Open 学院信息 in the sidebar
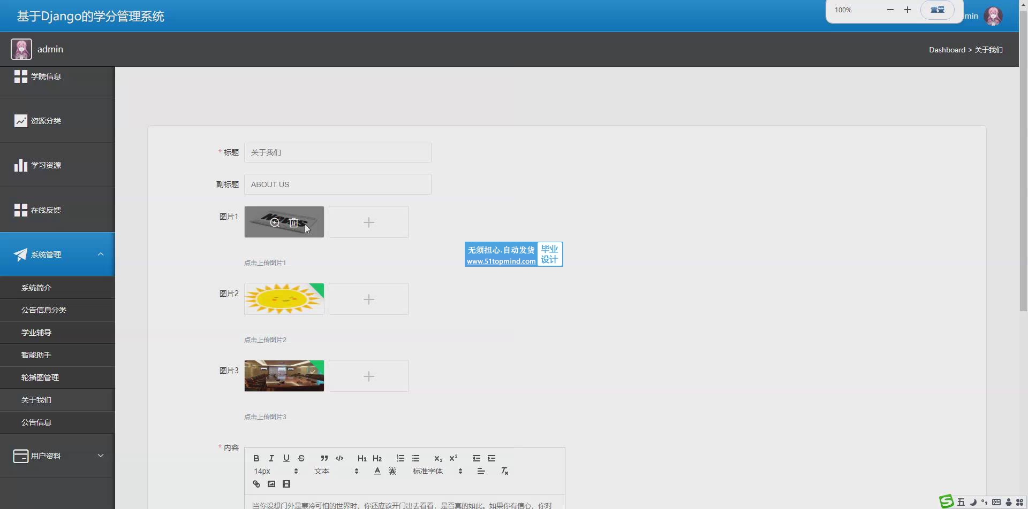This screenshot has width=1028, height=509. coord(57,76)
